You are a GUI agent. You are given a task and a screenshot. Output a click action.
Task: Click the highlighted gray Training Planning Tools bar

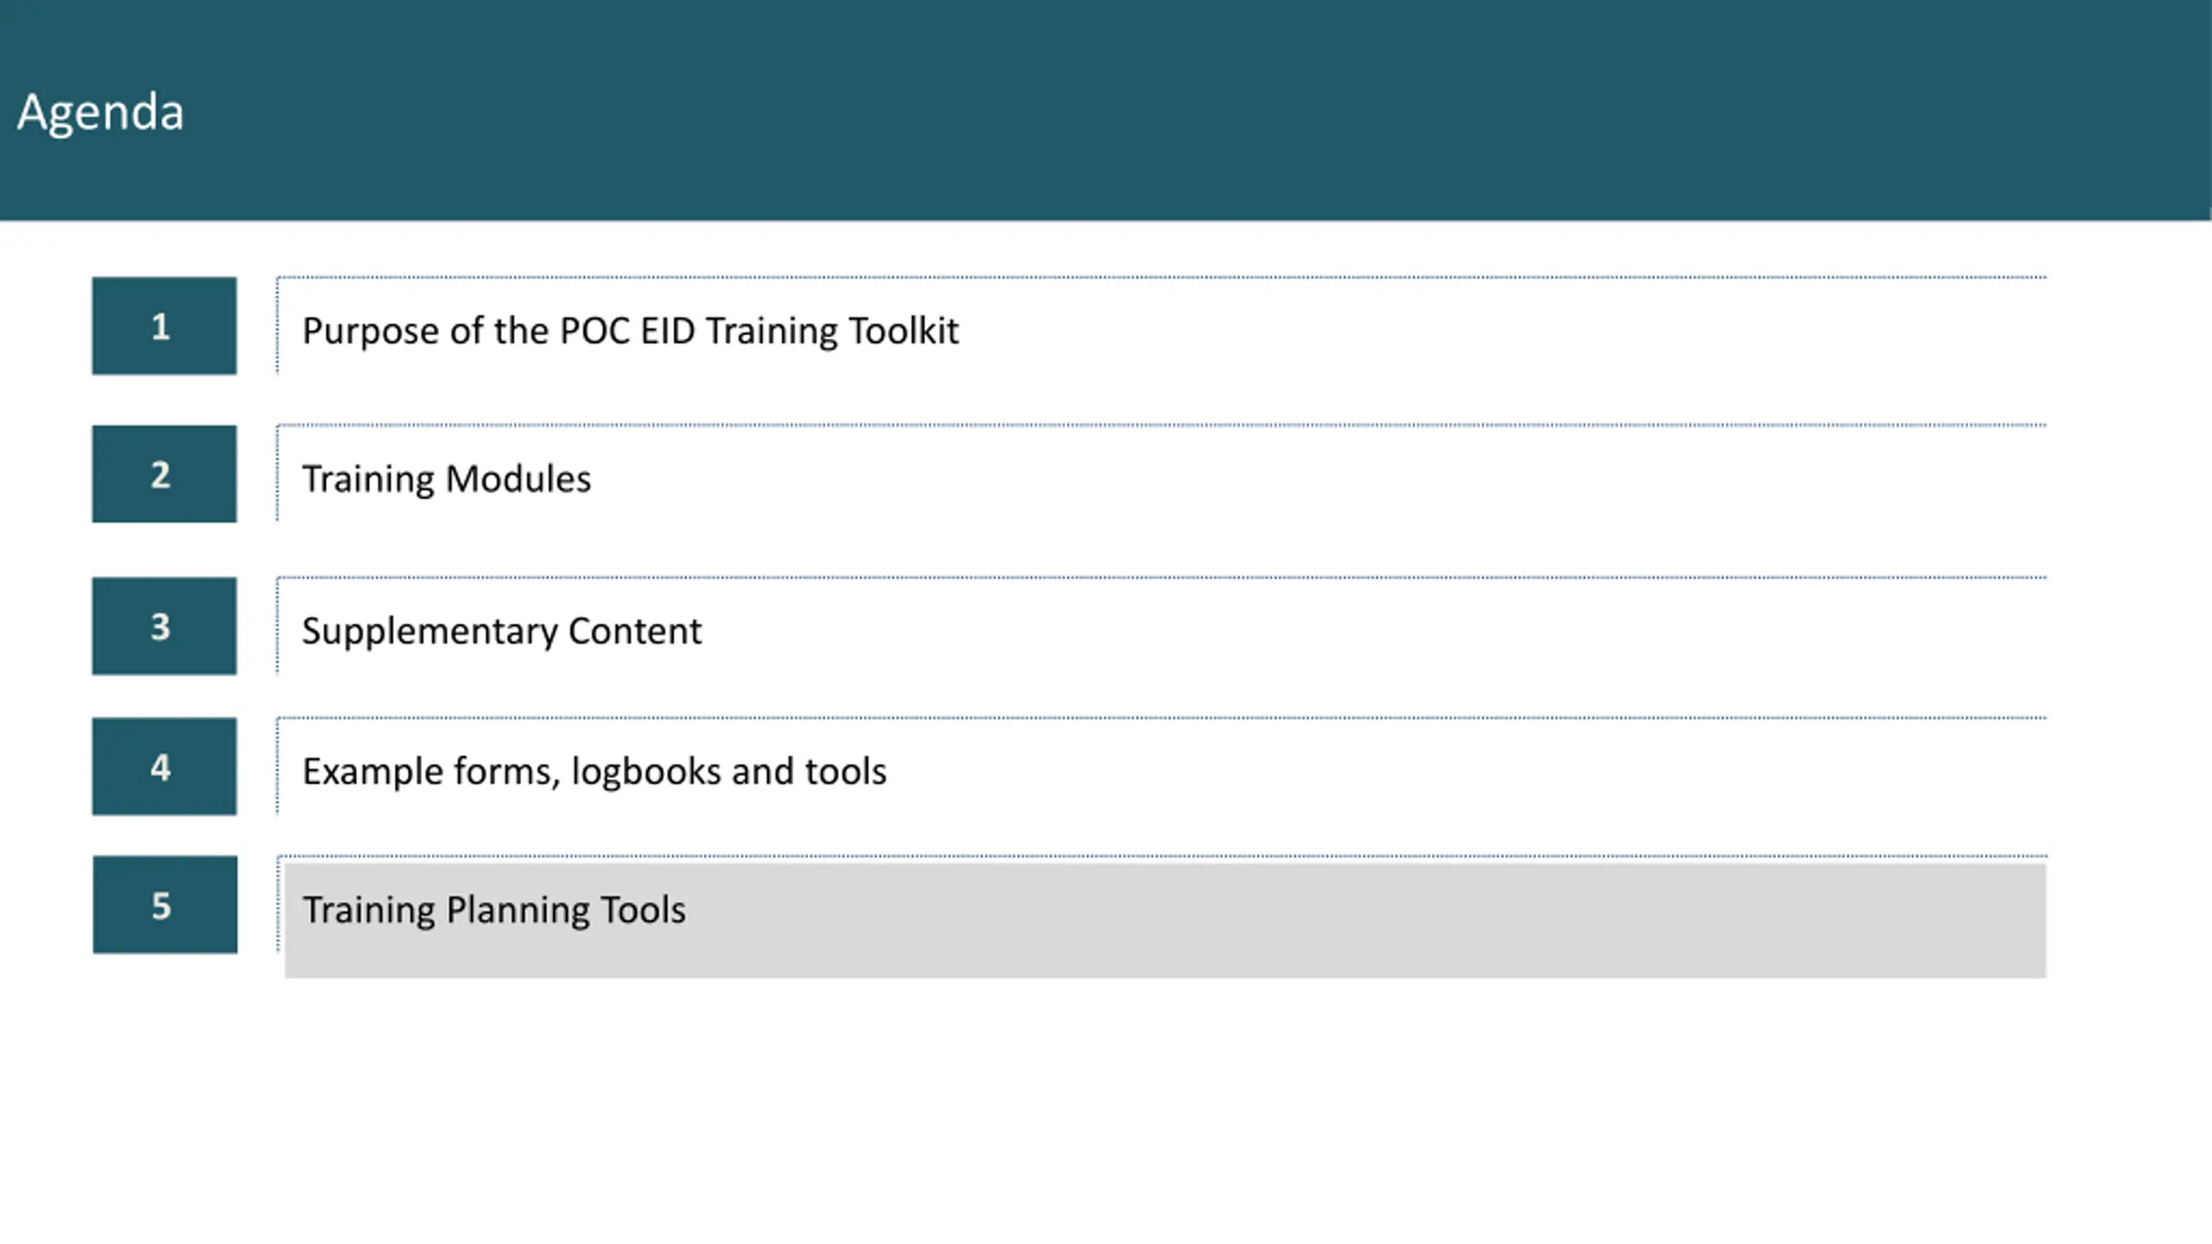[1166, 921]
